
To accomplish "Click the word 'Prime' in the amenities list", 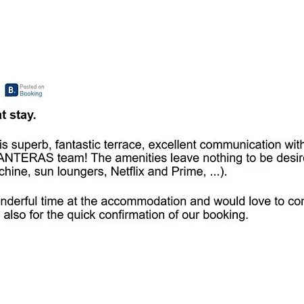I will (188, 172).
